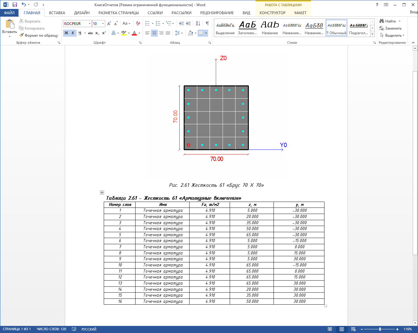Toggle center paragraph alignment
This screenshot has height=333, width=418.
pos(154,33)
